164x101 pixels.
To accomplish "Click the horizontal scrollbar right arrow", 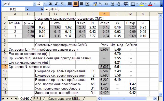I will (x=155, y=99).
